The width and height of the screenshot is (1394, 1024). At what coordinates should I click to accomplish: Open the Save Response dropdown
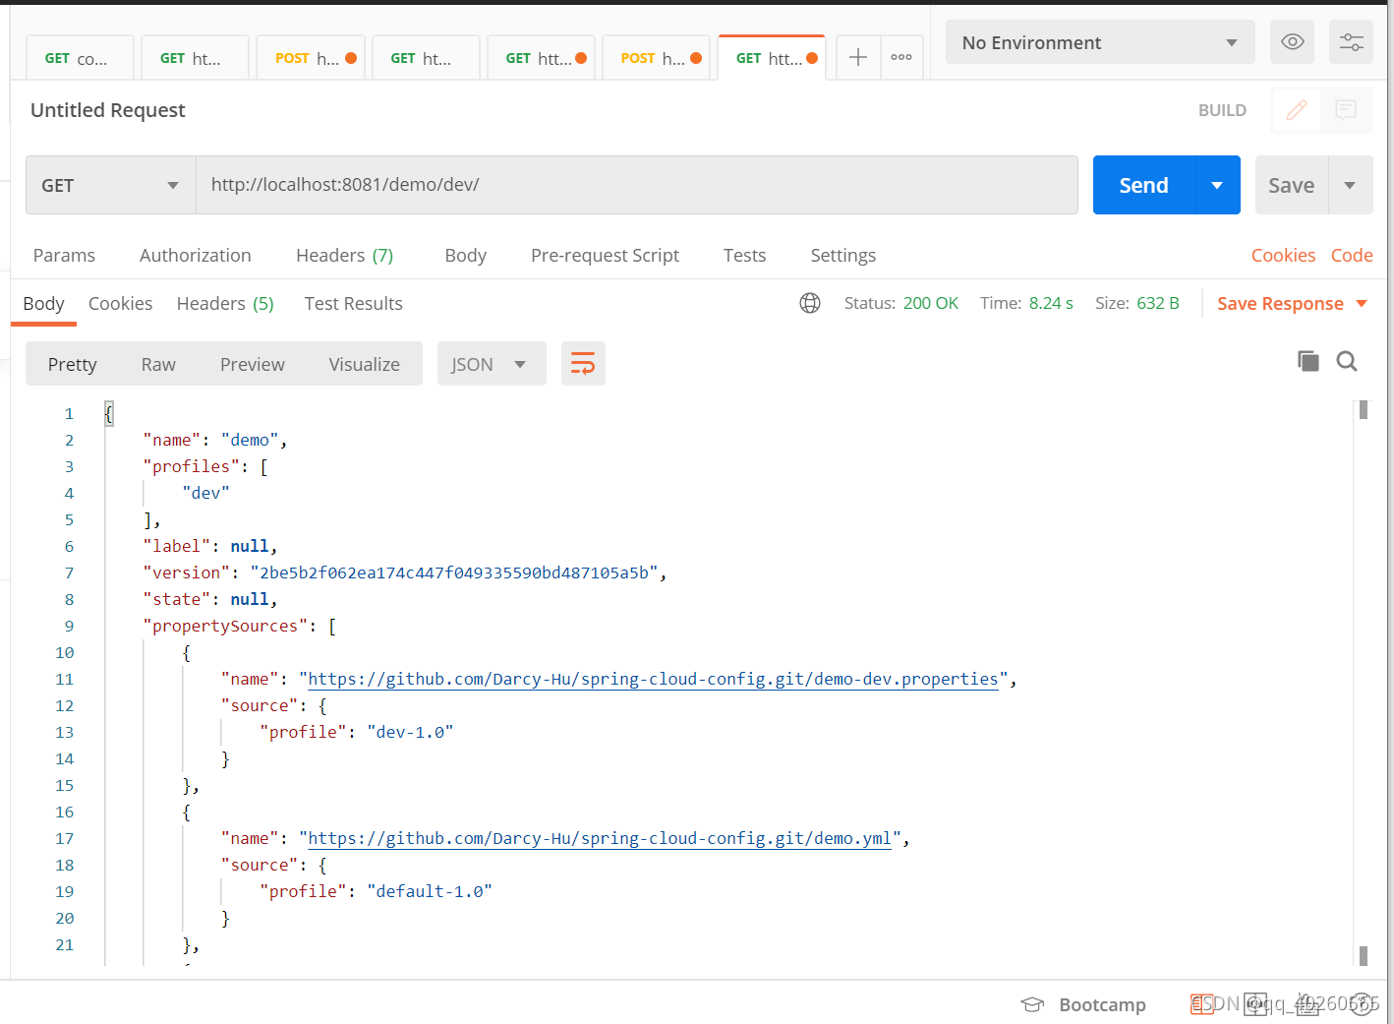coord(1292,304)
